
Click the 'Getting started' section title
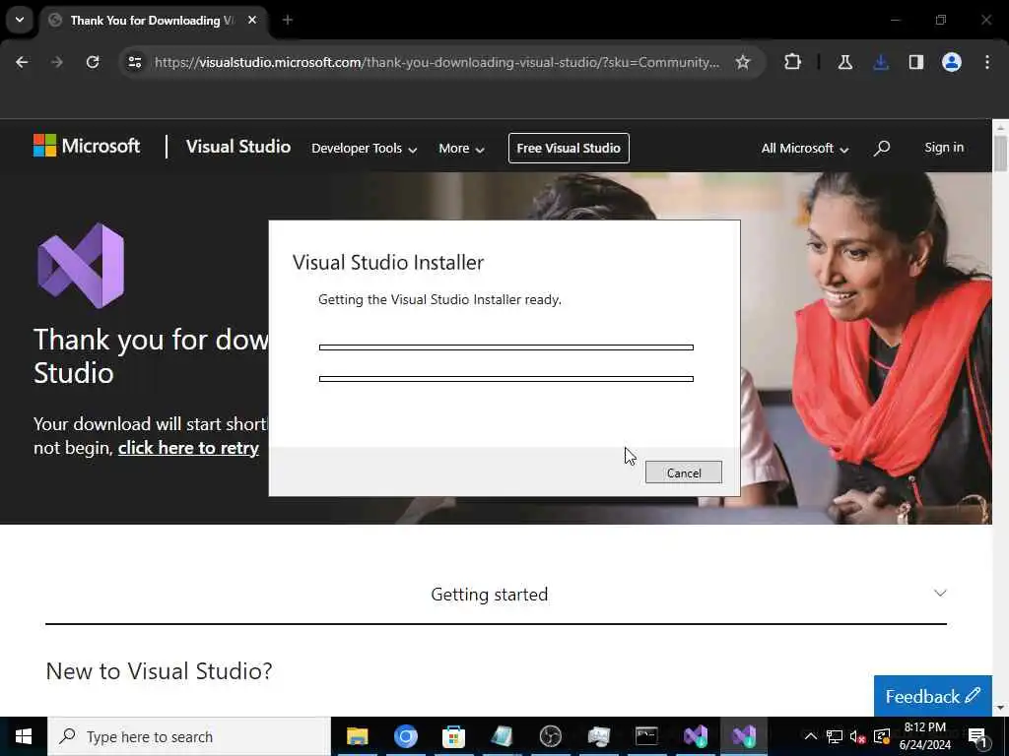[489, 594]
